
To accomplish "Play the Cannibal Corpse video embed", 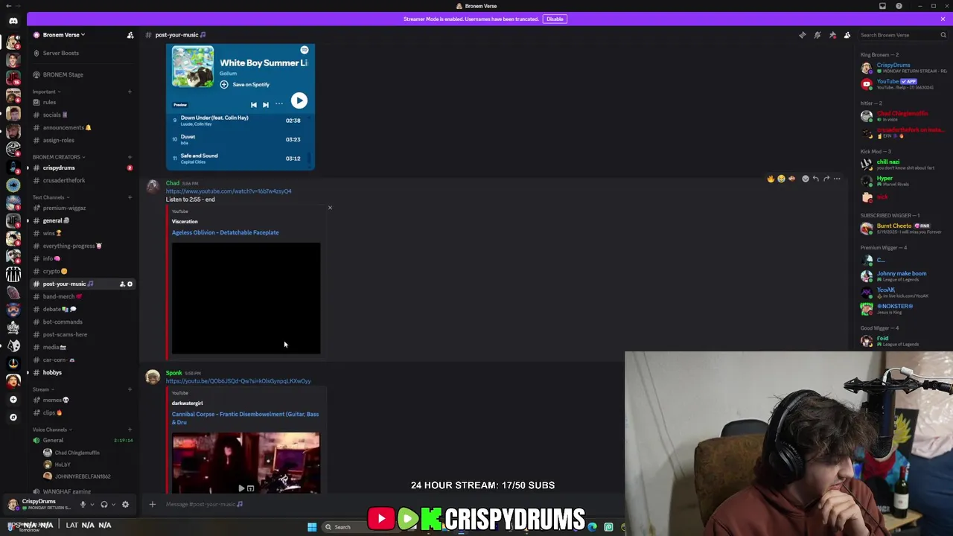I will (240, 488).
